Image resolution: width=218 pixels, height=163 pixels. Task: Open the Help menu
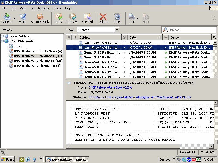click(x=68, y=8)
